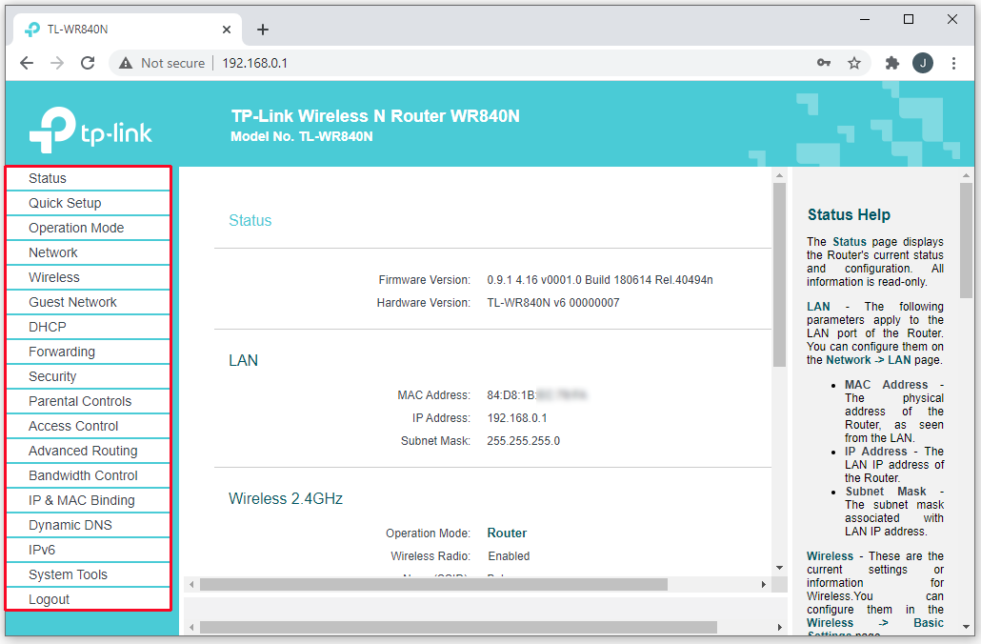
Task: Click Wireless Radio value Enabled
Action: click(509, 556)
